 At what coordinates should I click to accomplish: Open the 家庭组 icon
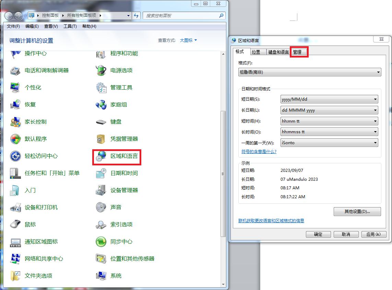click(x=101, y=104)
